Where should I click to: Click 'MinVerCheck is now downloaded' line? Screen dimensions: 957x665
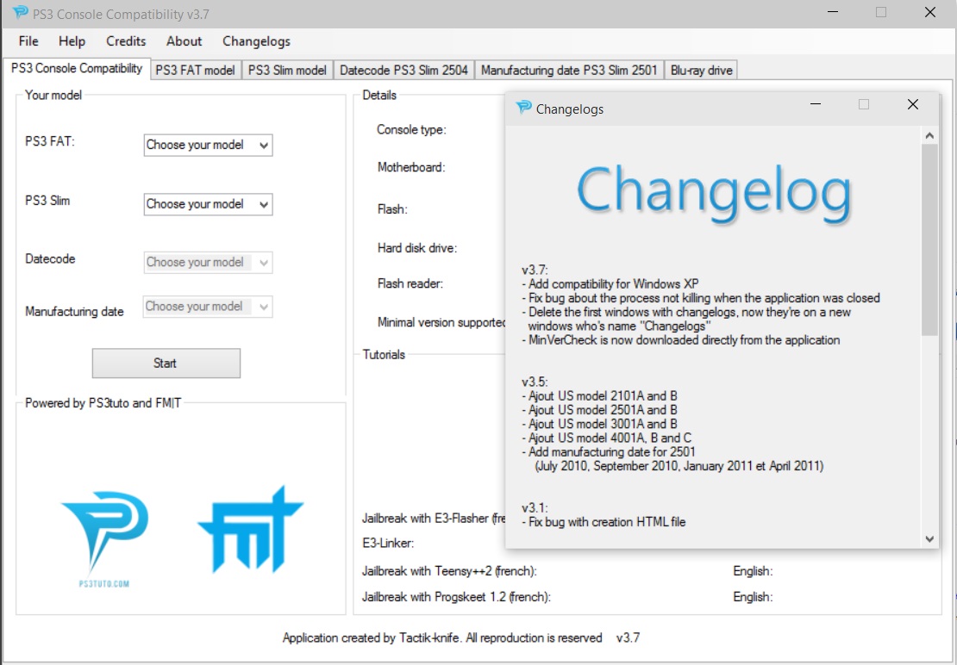(x=681, y=340)
